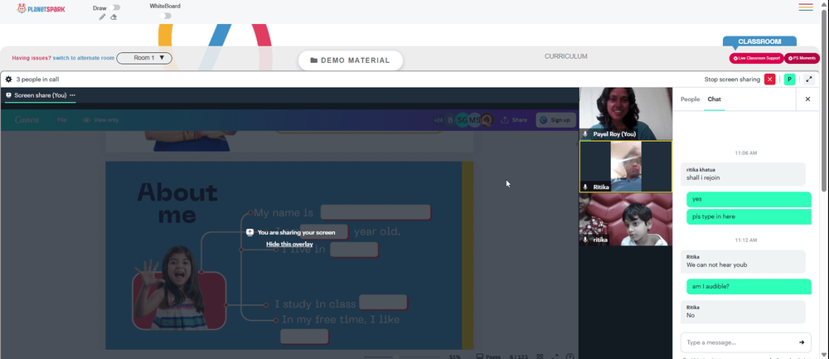The width and height of the screenshot is (829, 359).
Task: Click the red stop screen sharing X
Action: pyautogui.click(x=770, y=80)
